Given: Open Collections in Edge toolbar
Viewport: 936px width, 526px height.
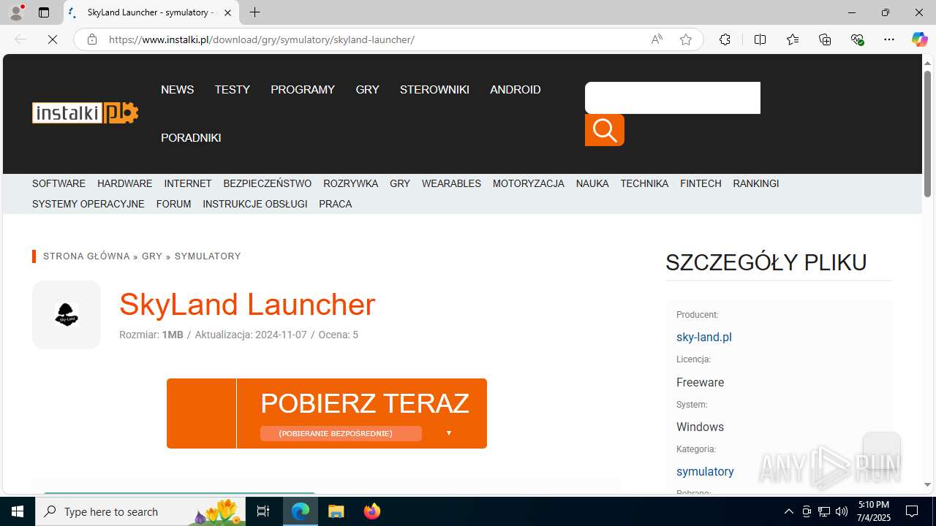Looking at the screenshot, I should point(825,39).
